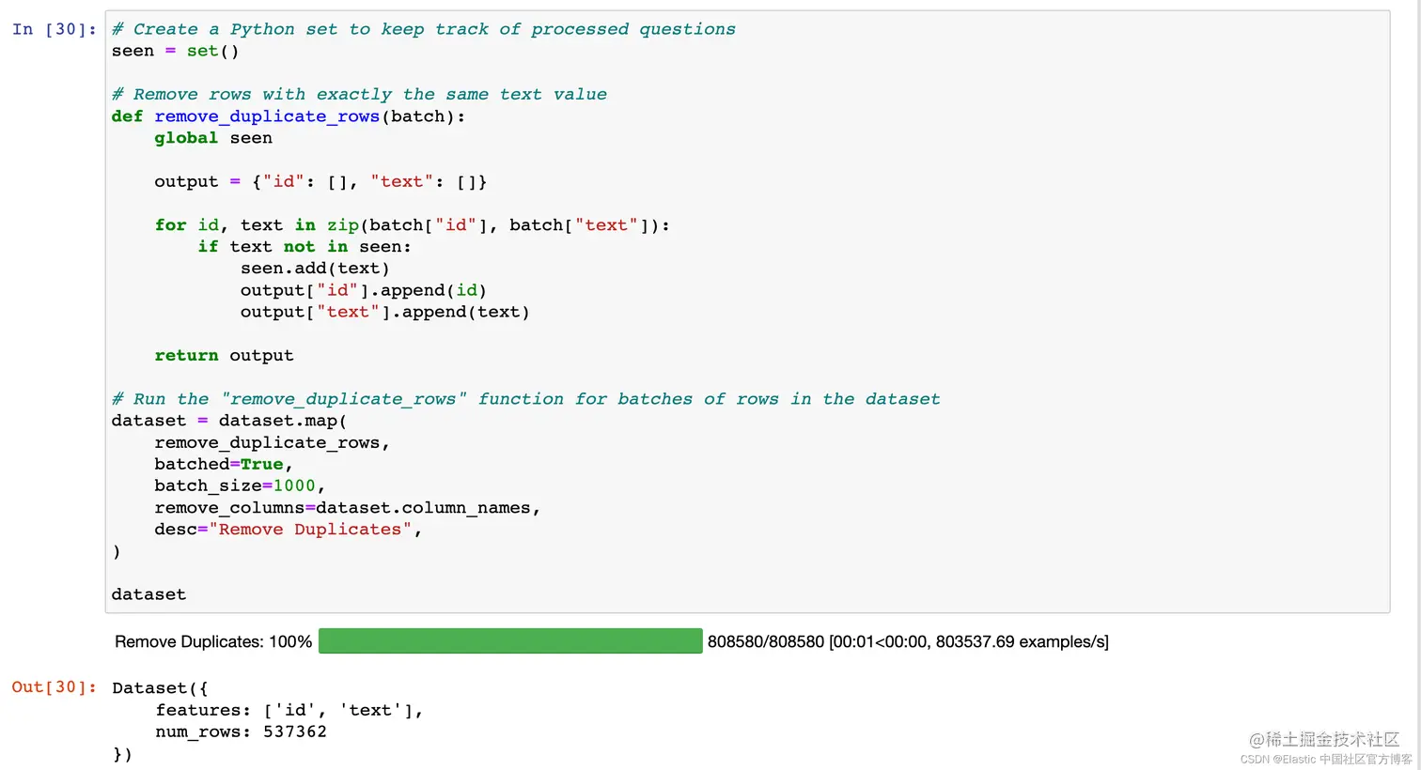The image size is (1421, 770).
Task: Click the seen.add(text) statement
Action: tap(315, 269)
